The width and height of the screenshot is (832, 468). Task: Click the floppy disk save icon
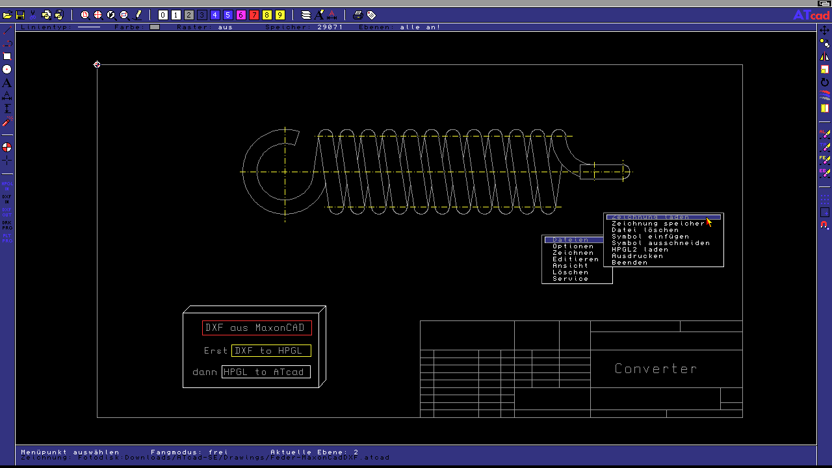20,14
